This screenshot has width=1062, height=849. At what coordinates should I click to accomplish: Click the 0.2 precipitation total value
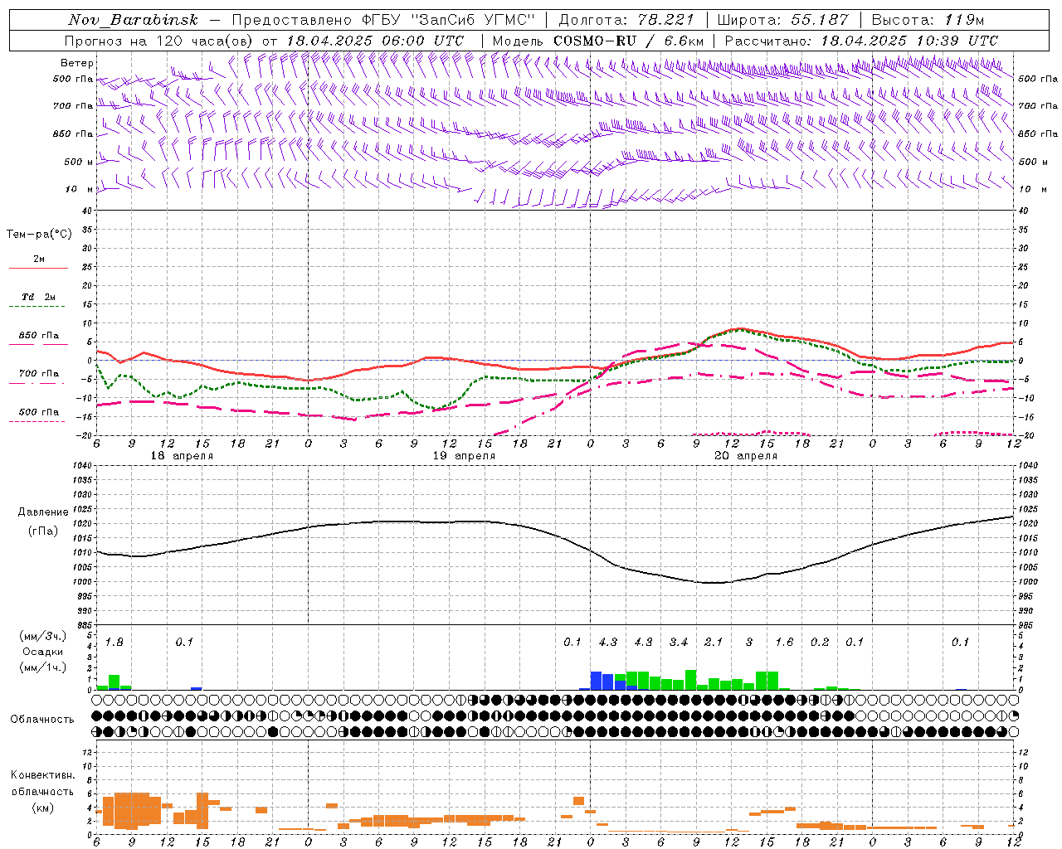[x=820, y=643]
